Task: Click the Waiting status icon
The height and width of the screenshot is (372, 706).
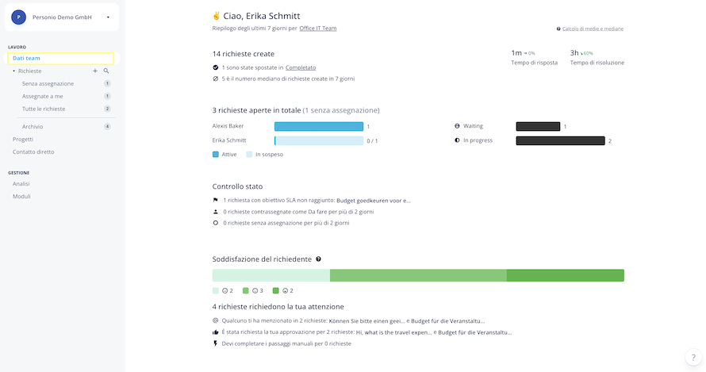Action: tap(457, 126)
